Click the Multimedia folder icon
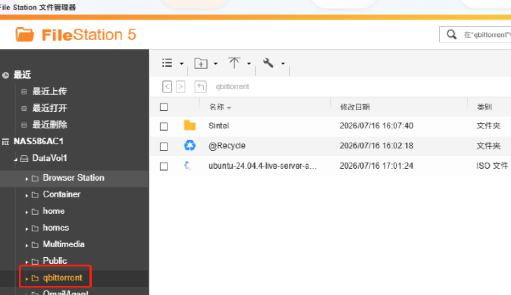This screenshot has width=511, height=295. click(x=35, y=245)
